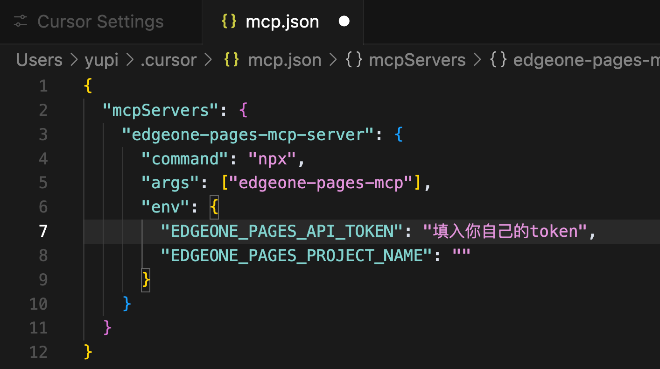Viewport: 660px width, 369px height.
Task: Click the "command" key on line 4
Action: (185, 159)
